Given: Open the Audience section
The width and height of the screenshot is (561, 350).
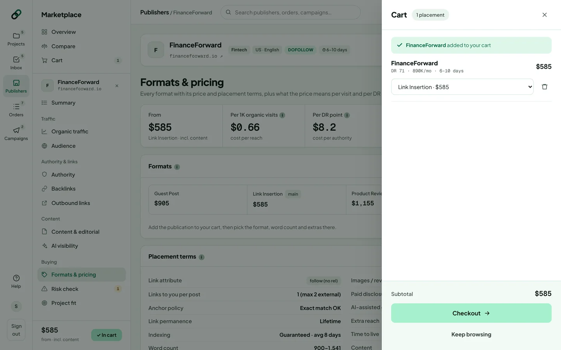Looking at the screenshot, I should (81, 146).
